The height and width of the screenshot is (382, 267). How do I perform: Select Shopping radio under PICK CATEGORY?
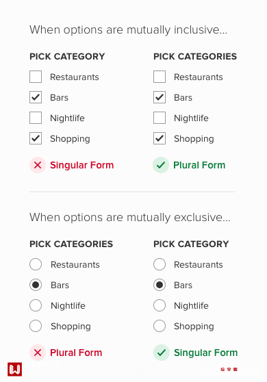point(160,326)
